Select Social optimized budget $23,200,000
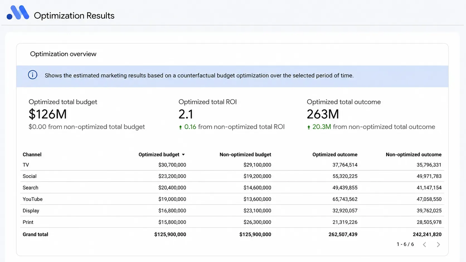The width and height of the screenshot is (466, 262). [172, 176]
